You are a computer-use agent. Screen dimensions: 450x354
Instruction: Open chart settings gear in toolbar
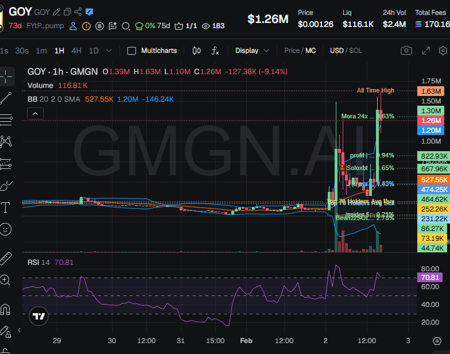tap(443, 51)
